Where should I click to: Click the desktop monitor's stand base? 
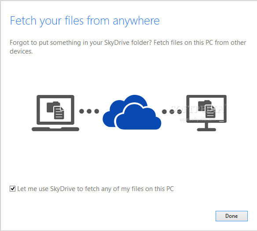click(x=206, y=130)
